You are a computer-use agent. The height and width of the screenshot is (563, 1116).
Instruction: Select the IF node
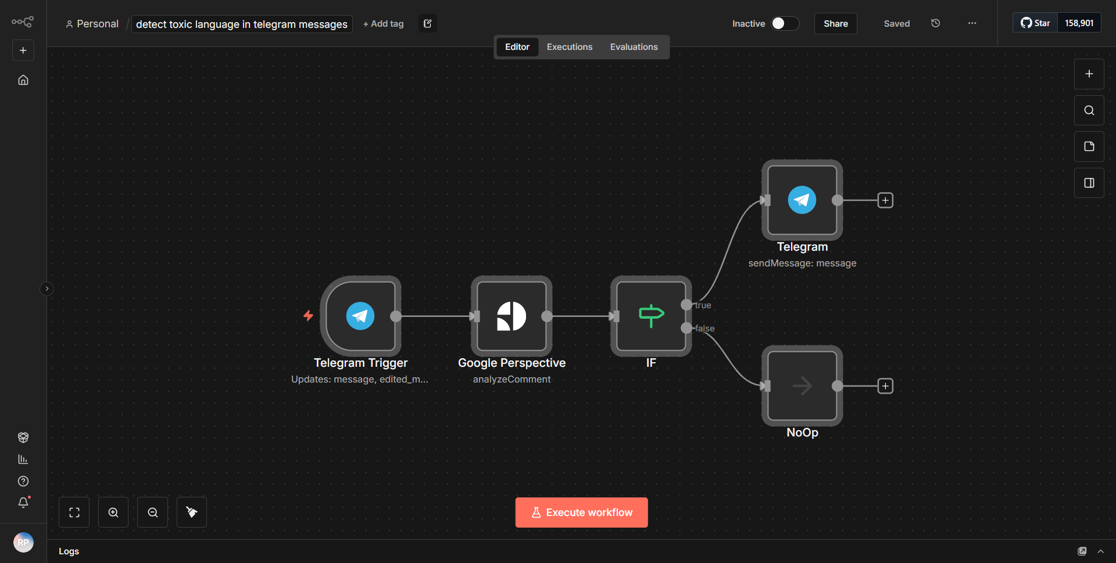[651, 316]
